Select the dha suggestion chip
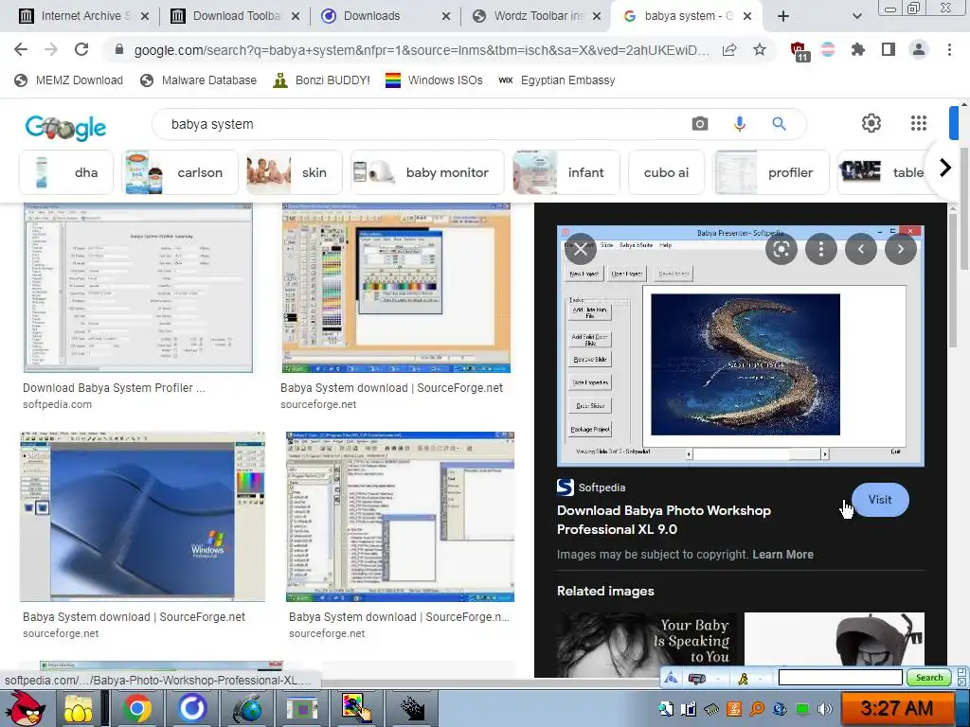The image size is (970, 727). [66, 172]
